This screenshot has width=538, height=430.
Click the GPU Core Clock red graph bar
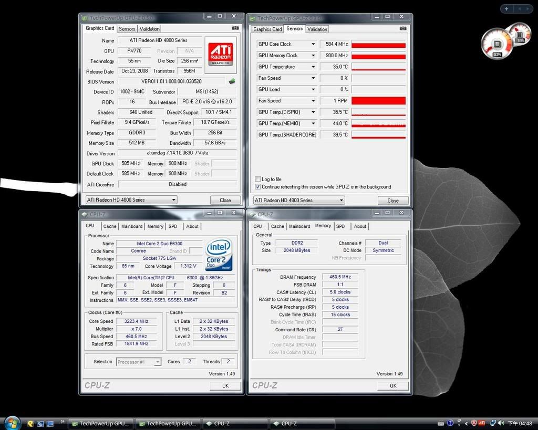coord(378,44)
